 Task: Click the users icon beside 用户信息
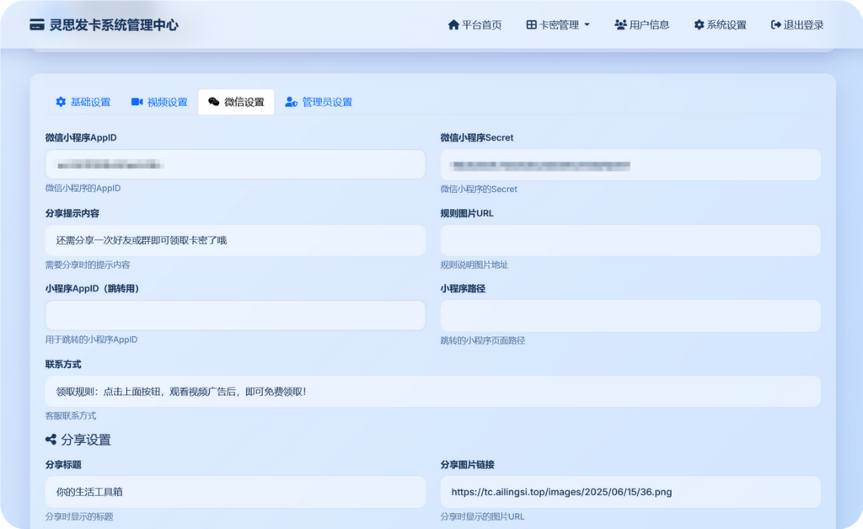620,25
